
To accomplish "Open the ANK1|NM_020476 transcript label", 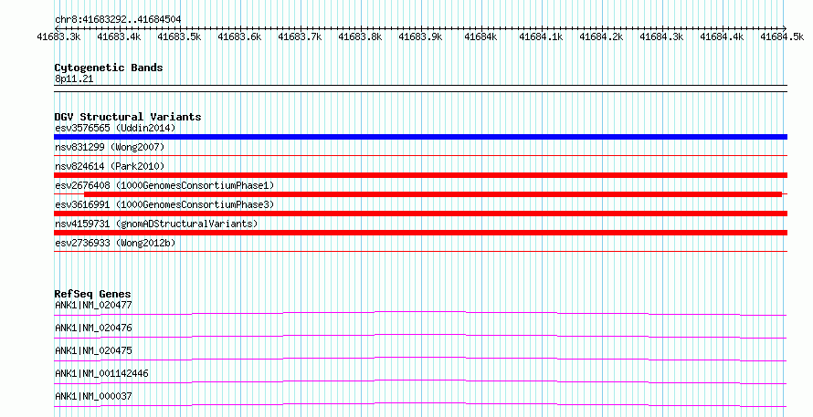I will [93, 328].
